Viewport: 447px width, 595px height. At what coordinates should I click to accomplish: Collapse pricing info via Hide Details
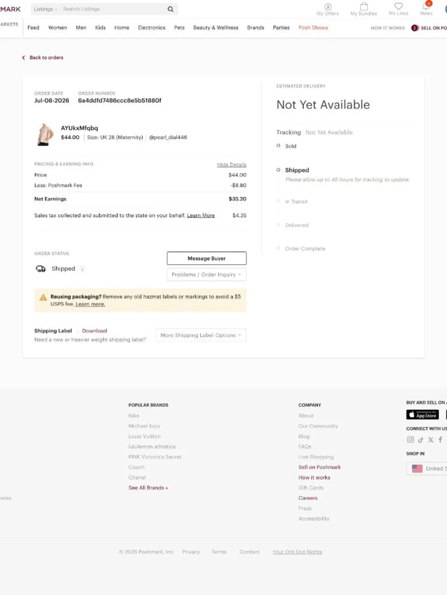232,165
